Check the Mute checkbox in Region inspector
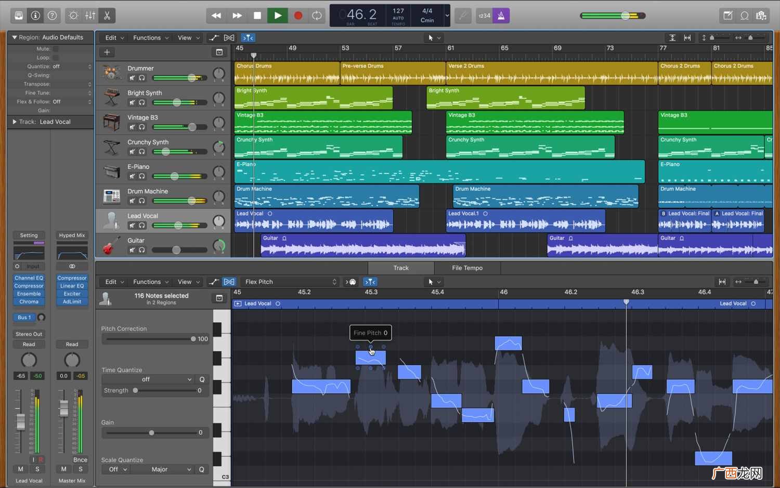 tap(56, 49)
